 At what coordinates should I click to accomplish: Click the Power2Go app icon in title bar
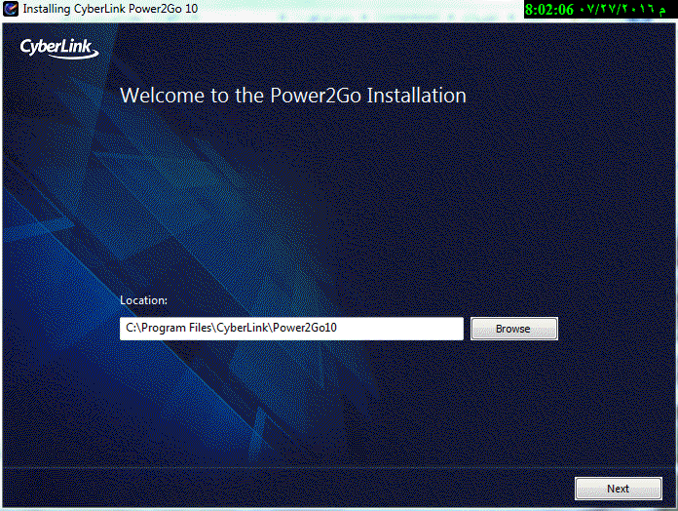click(x=10, y=9)
